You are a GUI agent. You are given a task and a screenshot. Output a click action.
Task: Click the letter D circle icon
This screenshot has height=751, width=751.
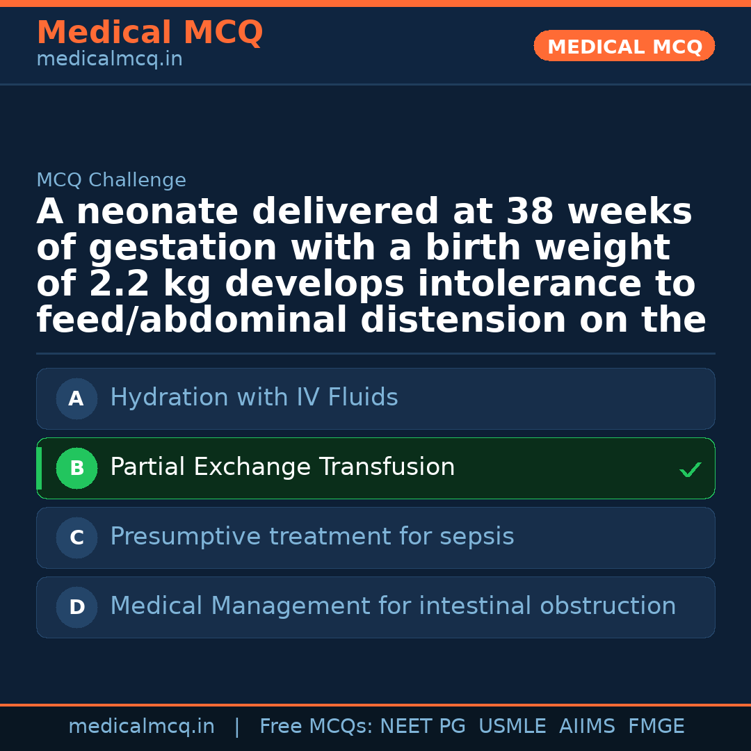pyautogui.click(x=76, y=608)
